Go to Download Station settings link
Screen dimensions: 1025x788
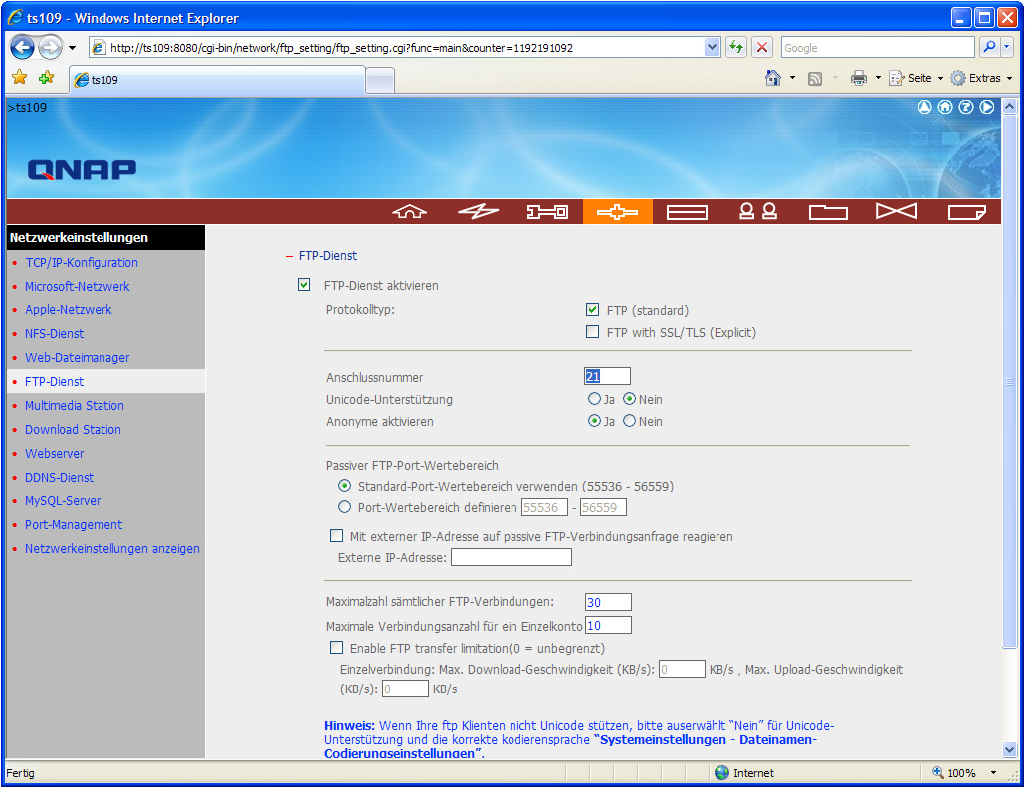(73, 430)
